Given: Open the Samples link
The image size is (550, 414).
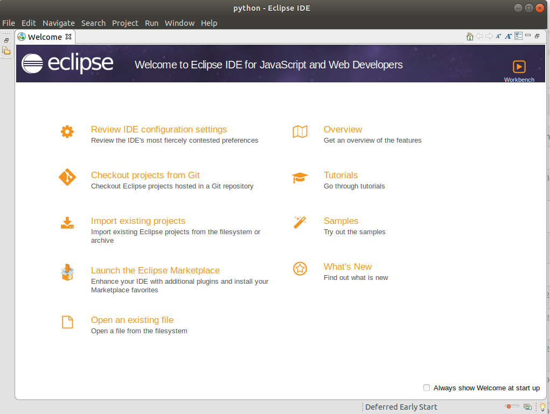Looking at the screenshot, I should [x=341, y=221].
